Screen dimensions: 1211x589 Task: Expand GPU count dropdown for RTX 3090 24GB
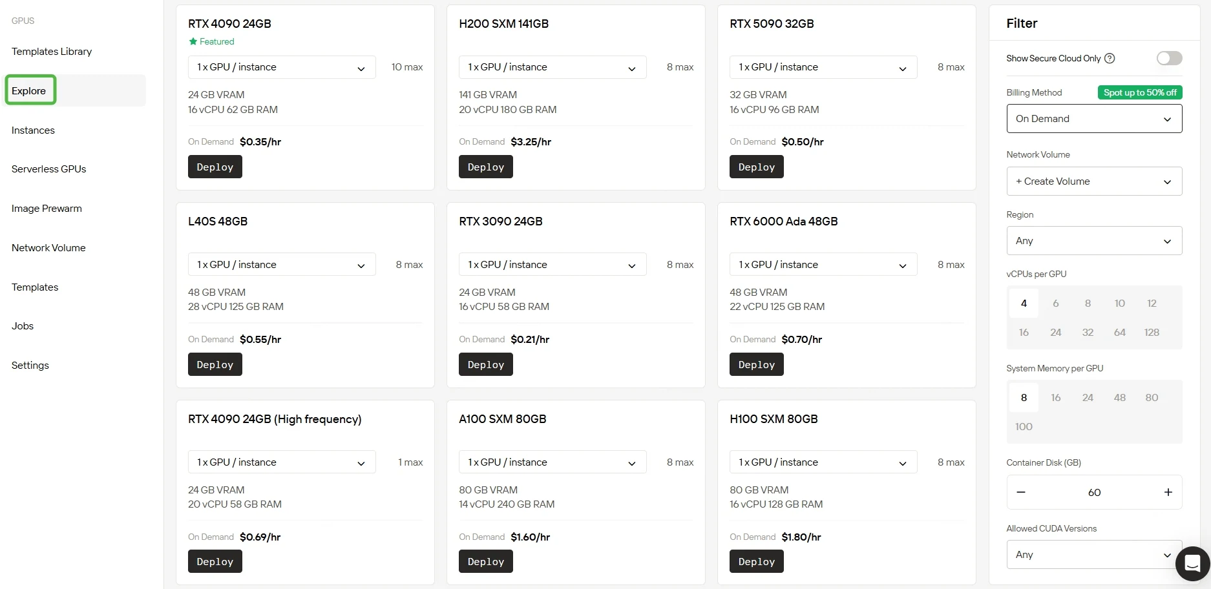(x=553, y=265)
